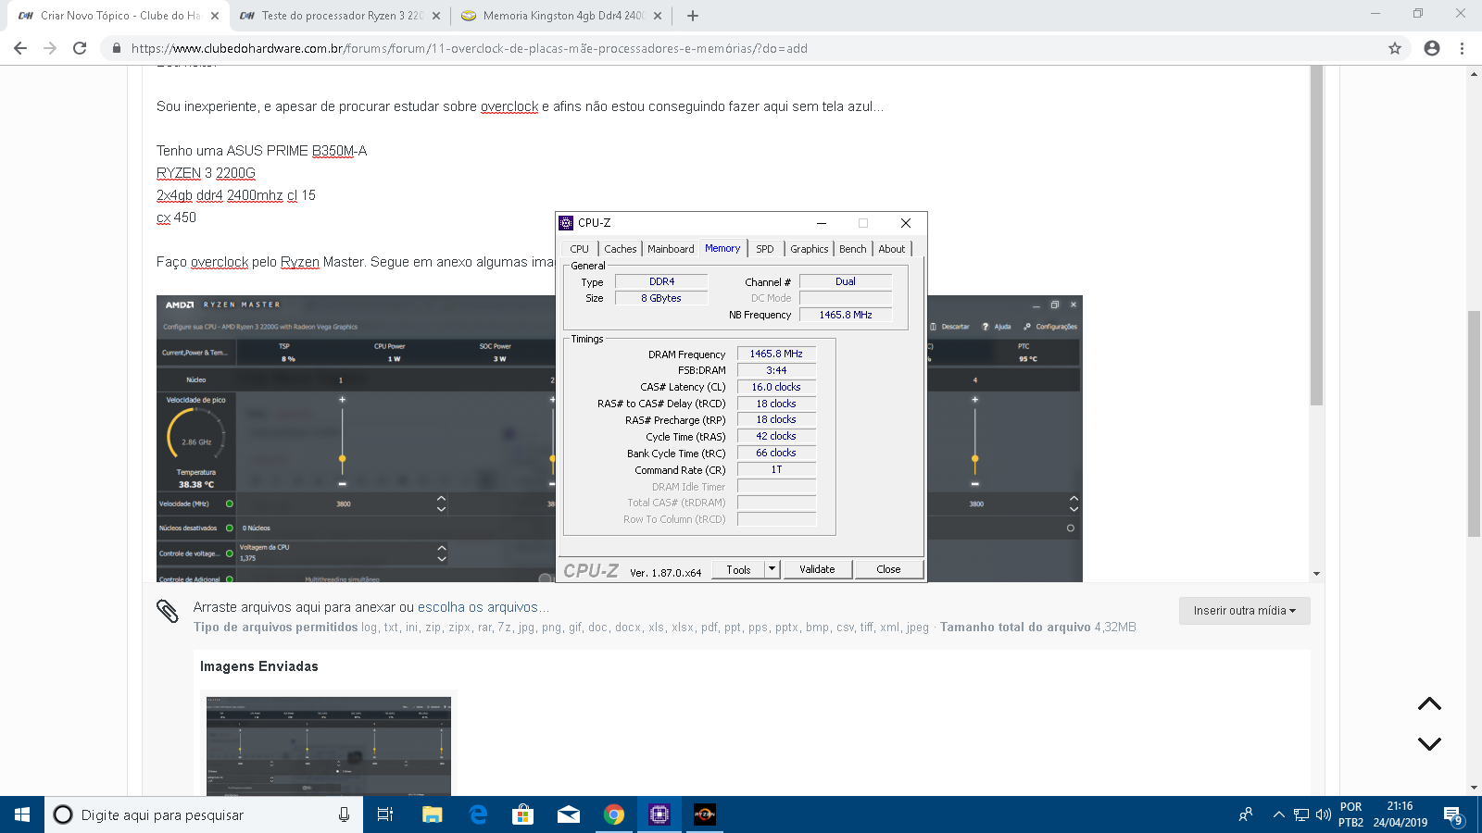The image size is (1482, 833).
Task: Click the CPU-Z title bar icon
Action: (x=566, y=223)
